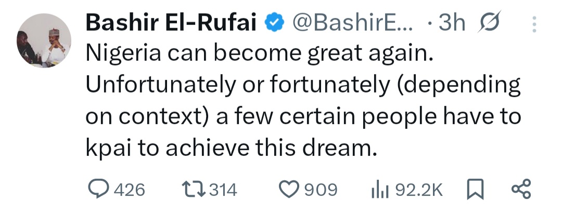The width and height of the screenshot is (562, 211).
Task: Click the reply speech bubble icon
Action: (x=96, y=189)
